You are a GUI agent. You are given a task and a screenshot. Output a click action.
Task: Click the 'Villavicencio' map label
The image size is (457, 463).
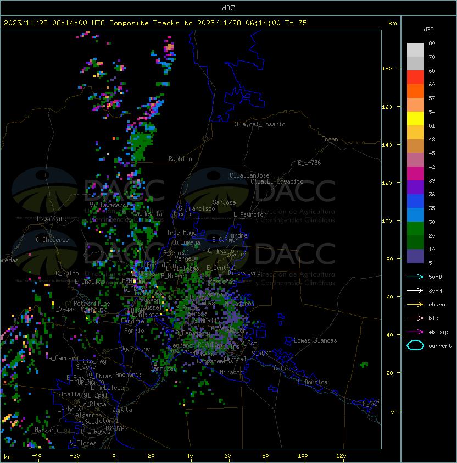pyautogui.click(x=111, y=205)
